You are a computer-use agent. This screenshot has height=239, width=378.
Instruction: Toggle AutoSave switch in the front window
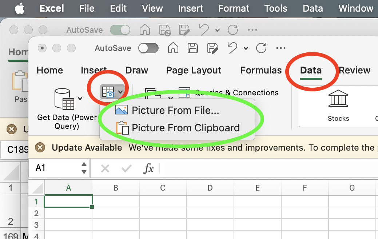pyautogui.click(x=148, y=48)
